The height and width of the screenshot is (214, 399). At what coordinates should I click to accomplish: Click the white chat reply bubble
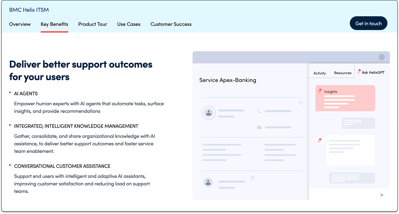[x=350, y=150]
